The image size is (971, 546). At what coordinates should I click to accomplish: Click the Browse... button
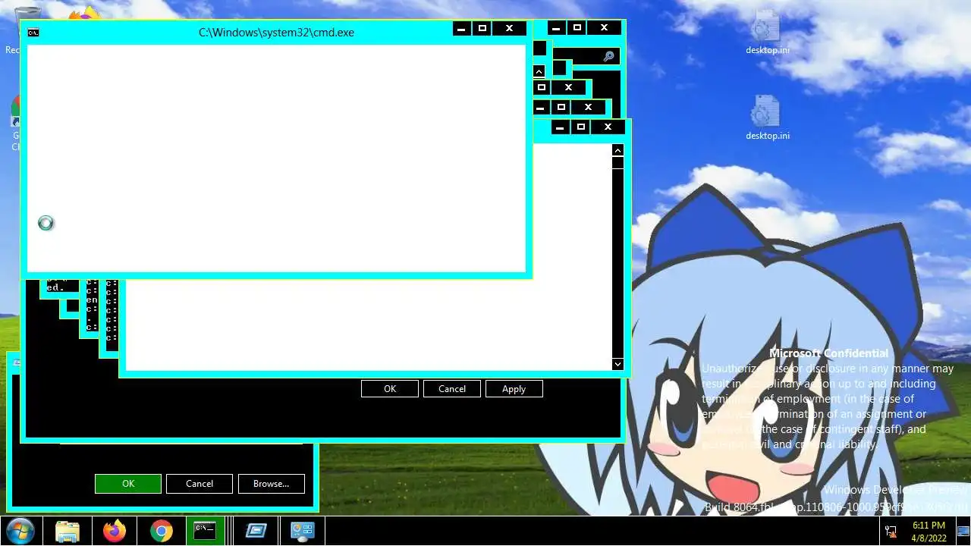(x=272, y=484)
